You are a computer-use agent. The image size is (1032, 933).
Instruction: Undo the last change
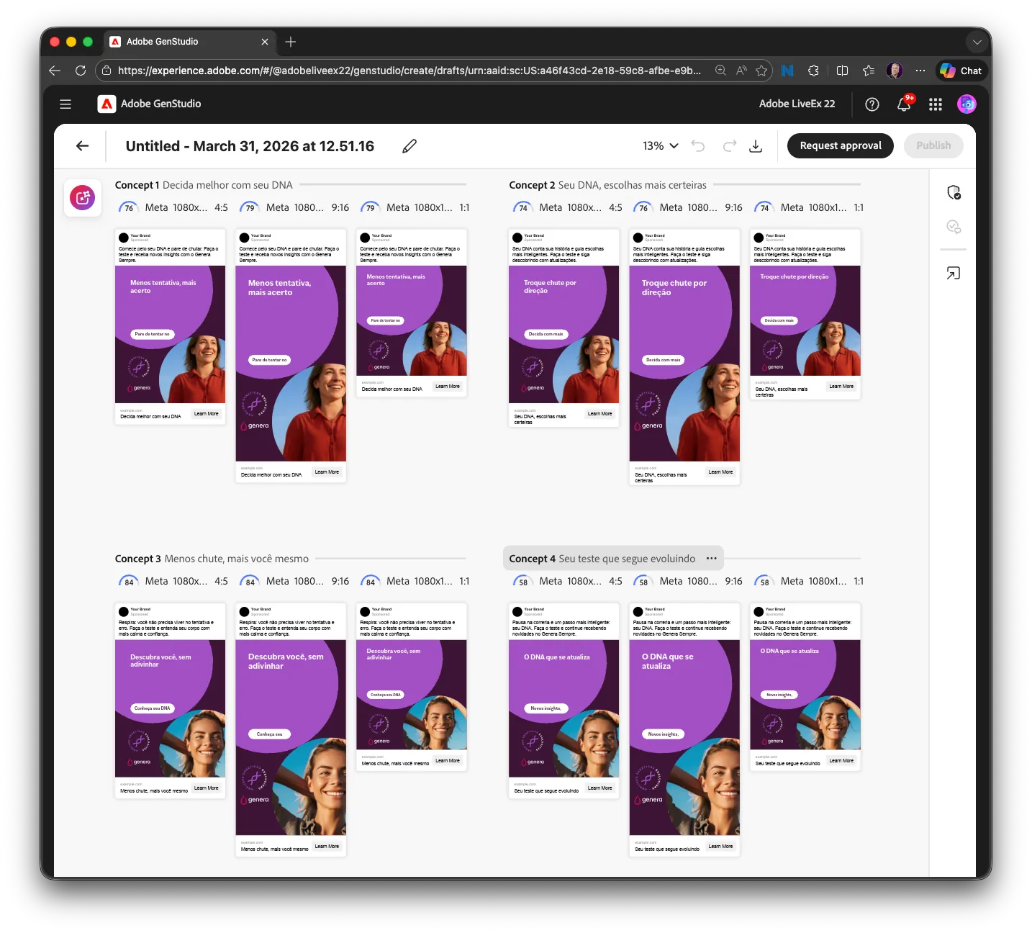click(x=698, y=146)
